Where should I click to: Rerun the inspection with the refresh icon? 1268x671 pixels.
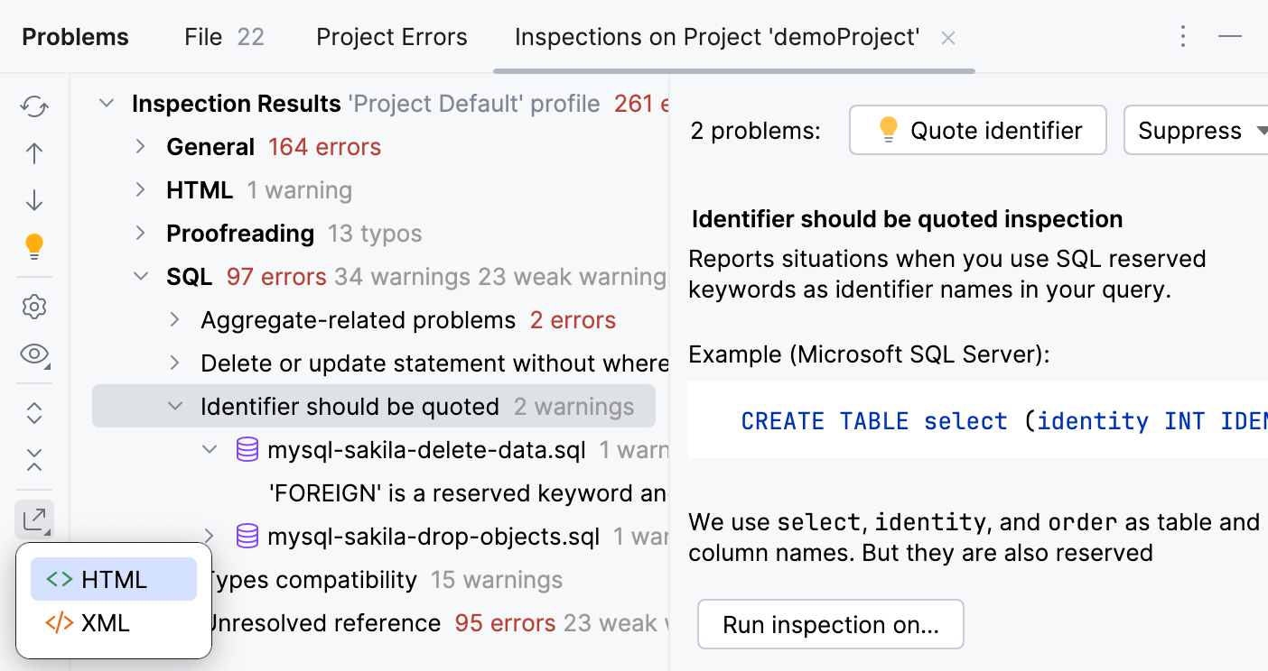33,106
